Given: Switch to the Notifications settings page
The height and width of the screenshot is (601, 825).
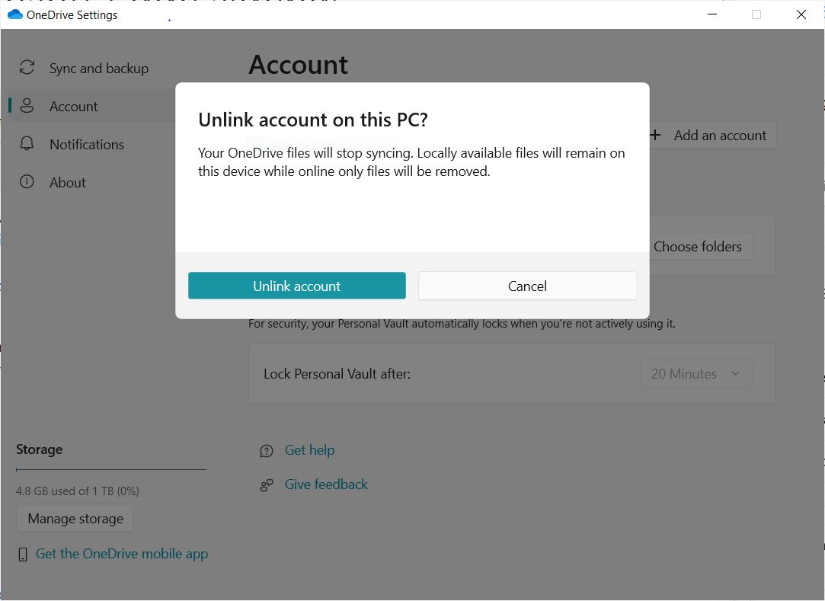Looking at the screenshot, I should (x=86, y=144).
